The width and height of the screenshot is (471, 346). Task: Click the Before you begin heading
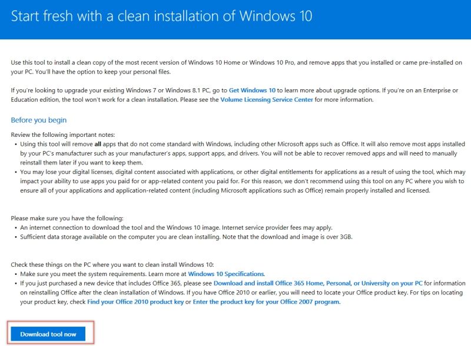point(39,120)
